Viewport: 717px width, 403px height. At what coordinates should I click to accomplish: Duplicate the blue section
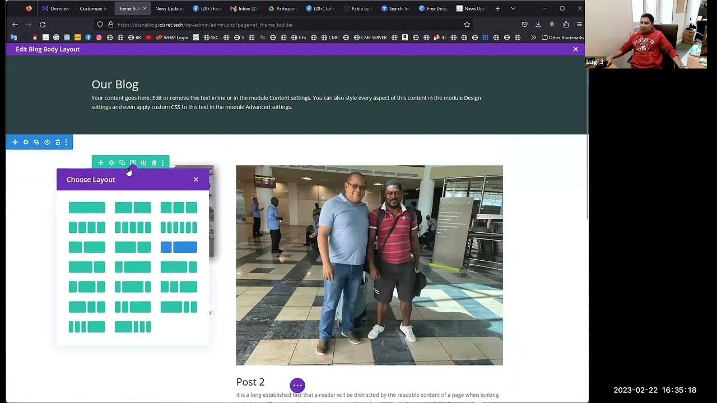[x=36, y=142]
